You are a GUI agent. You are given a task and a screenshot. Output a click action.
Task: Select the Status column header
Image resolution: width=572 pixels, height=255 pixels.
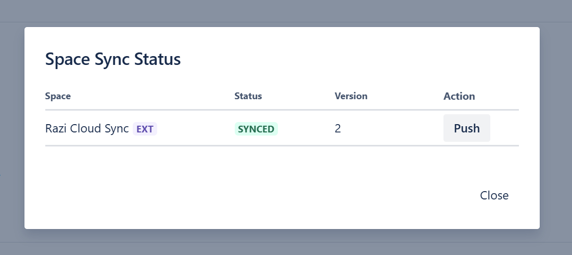click(x=248, y=96)
